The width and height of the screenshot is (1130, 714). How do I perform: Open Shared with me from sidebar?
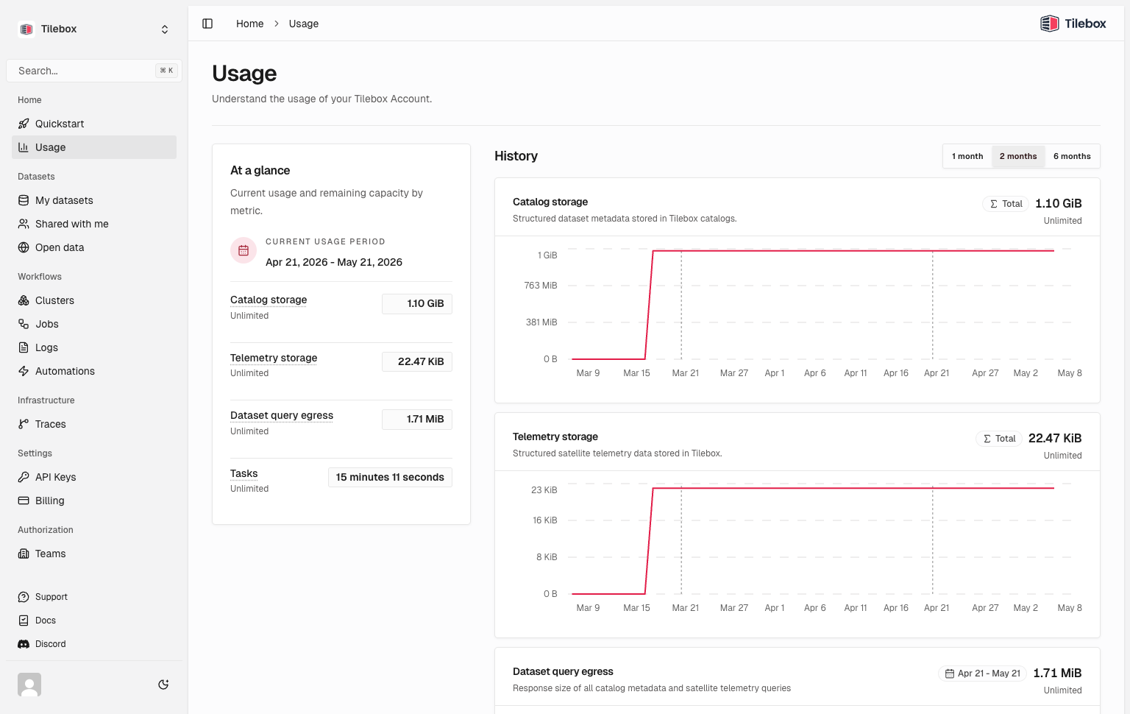click(x=94, y=224)
